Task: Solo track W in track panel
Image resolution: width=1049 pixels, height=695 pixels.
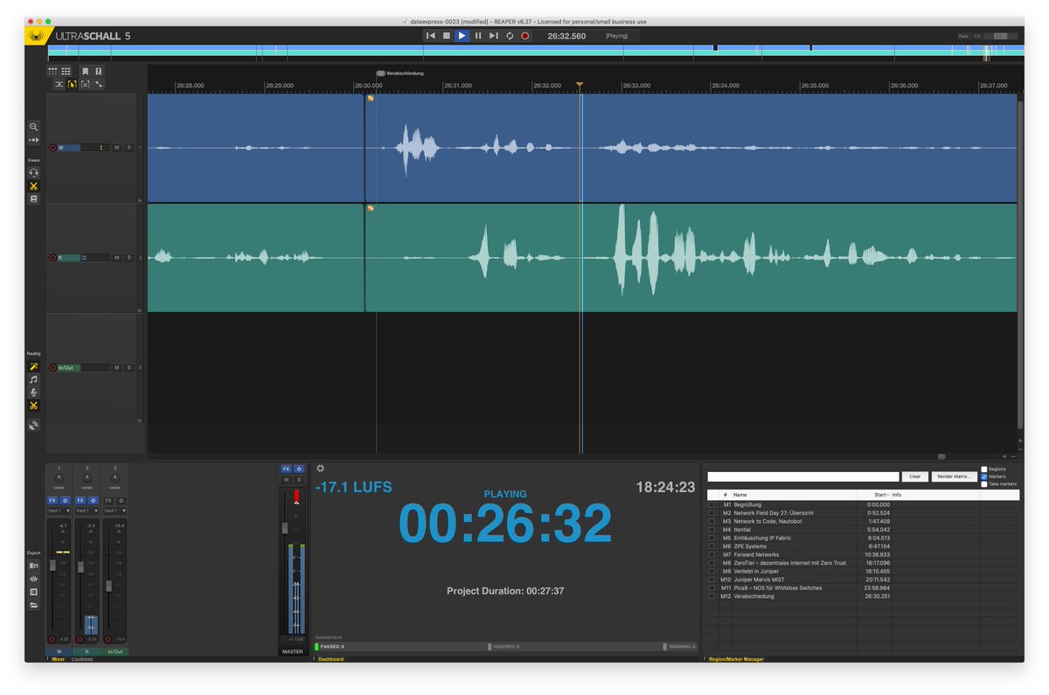Action: pos(129,148)
